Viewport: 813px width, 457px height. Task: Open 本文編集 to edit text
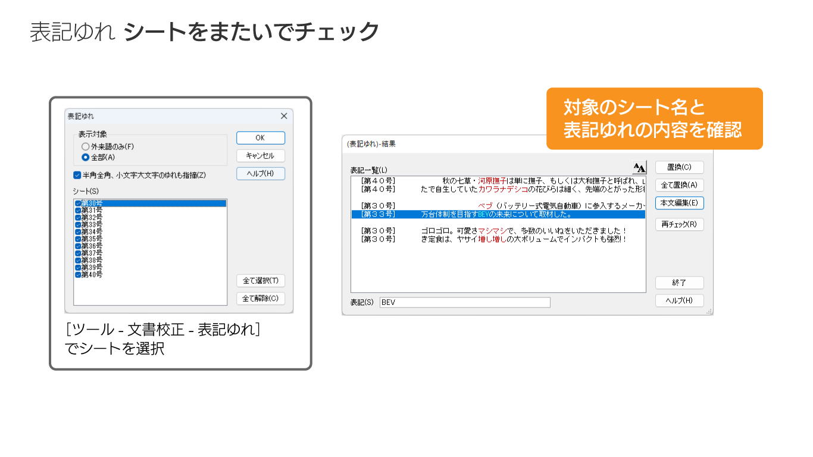[679, 203]
